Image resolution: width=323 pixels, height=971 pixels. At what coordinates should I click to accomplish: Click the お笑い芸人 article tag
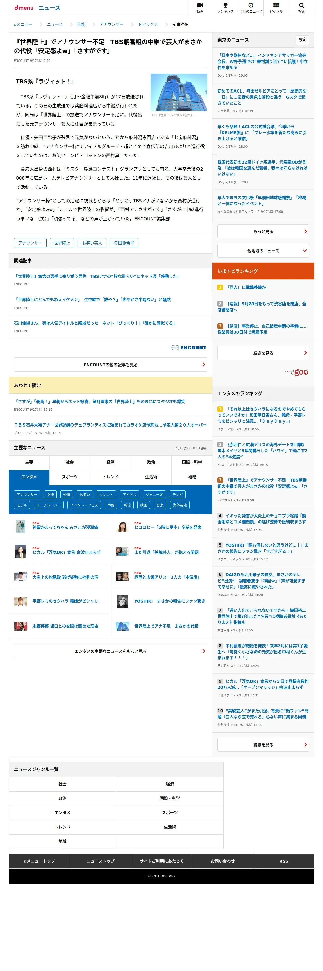(92, 243)
